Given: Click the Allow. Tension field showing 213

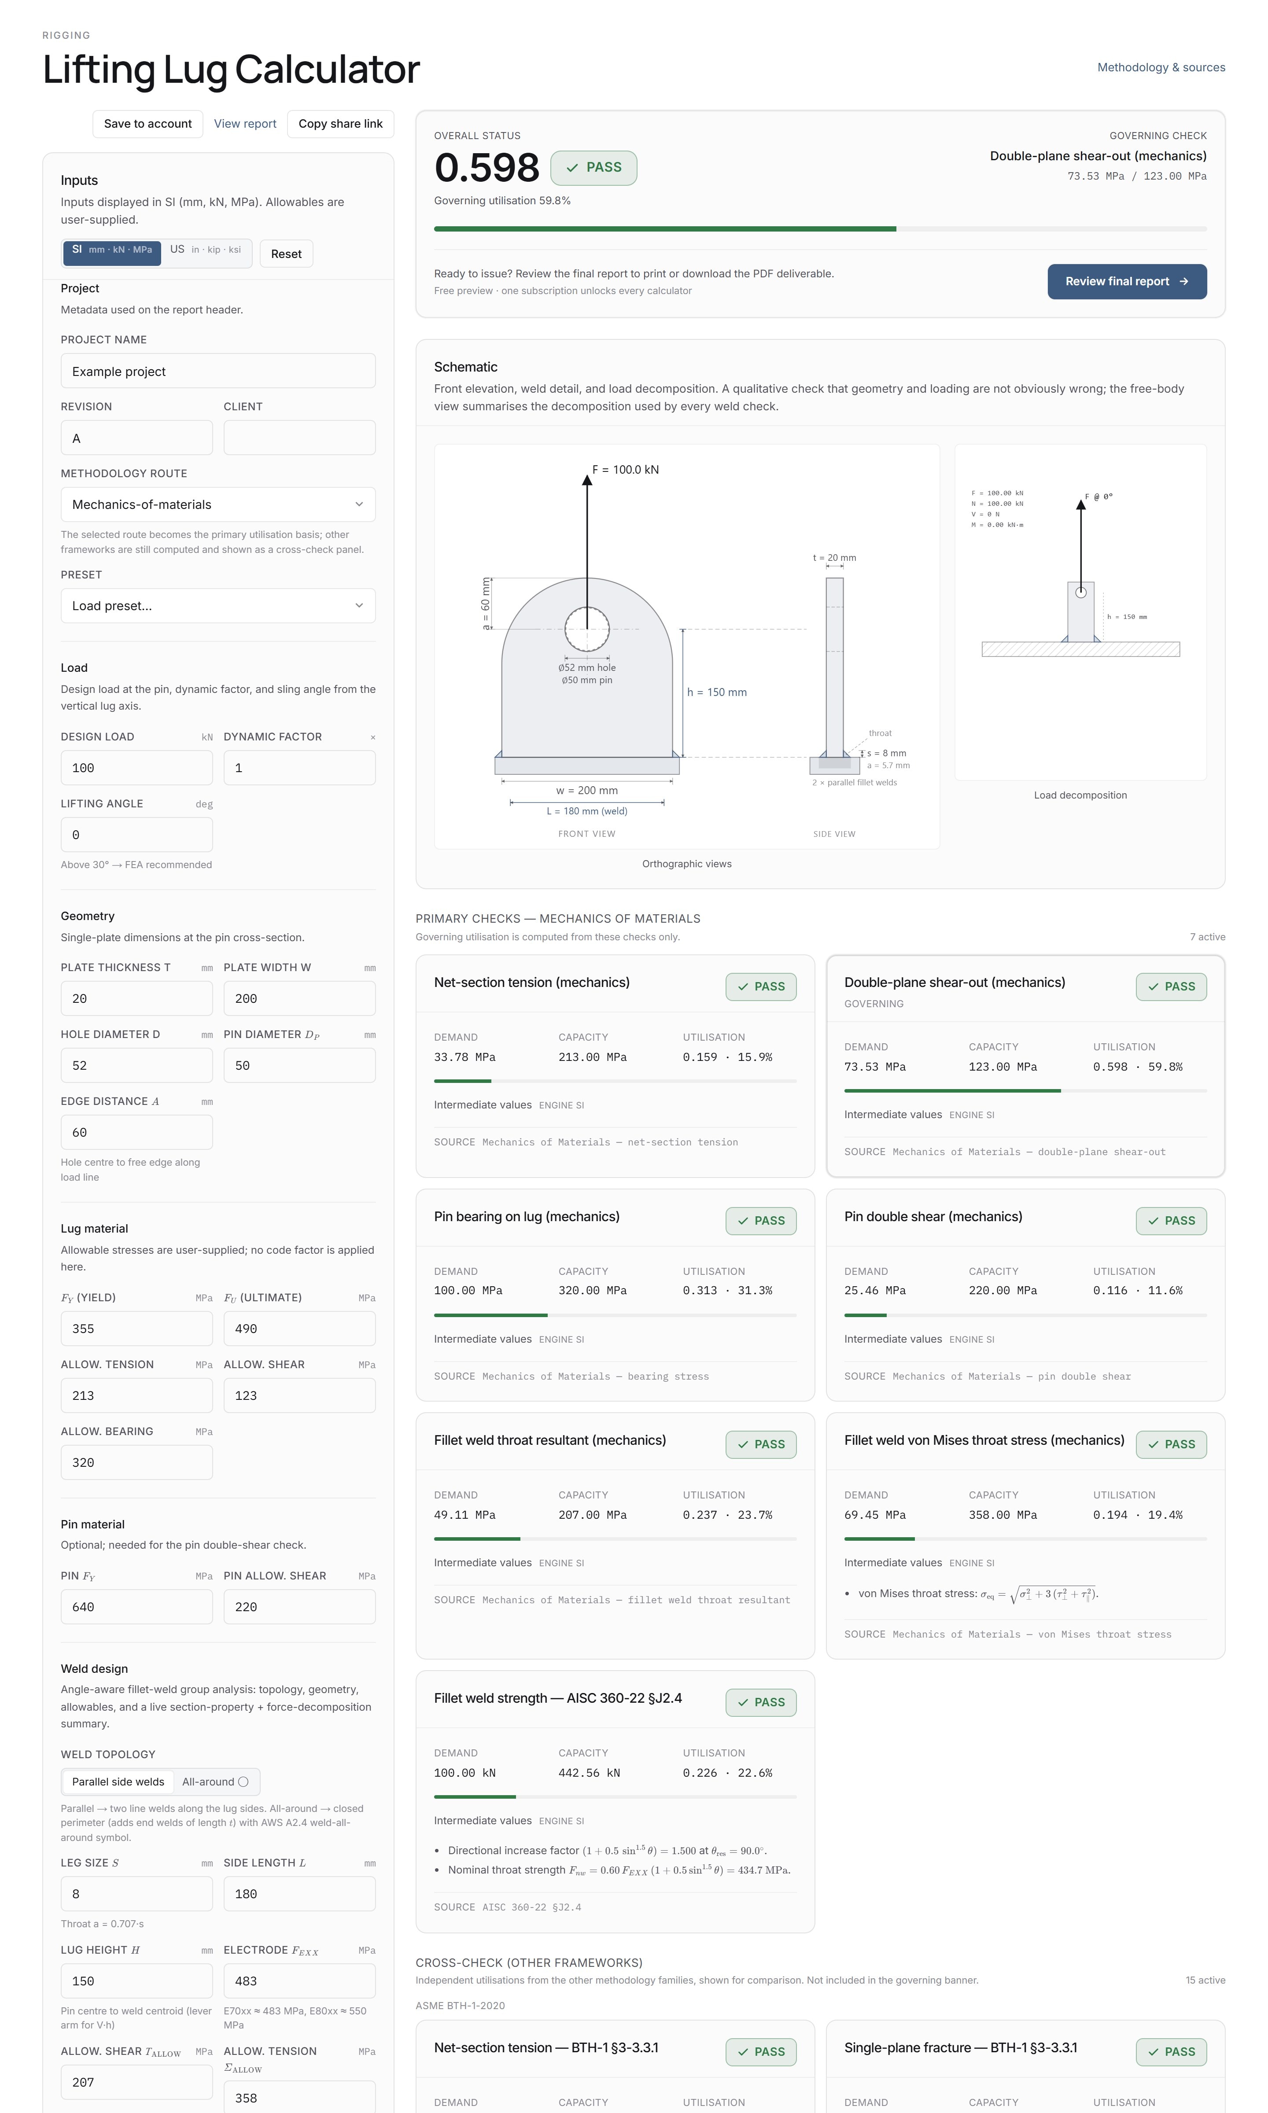Looking at the screenshot, I should 137,1395.
